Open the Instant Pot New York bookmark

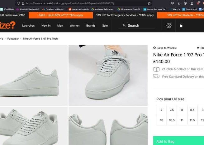pyautogui.click(x=155, y=9)
